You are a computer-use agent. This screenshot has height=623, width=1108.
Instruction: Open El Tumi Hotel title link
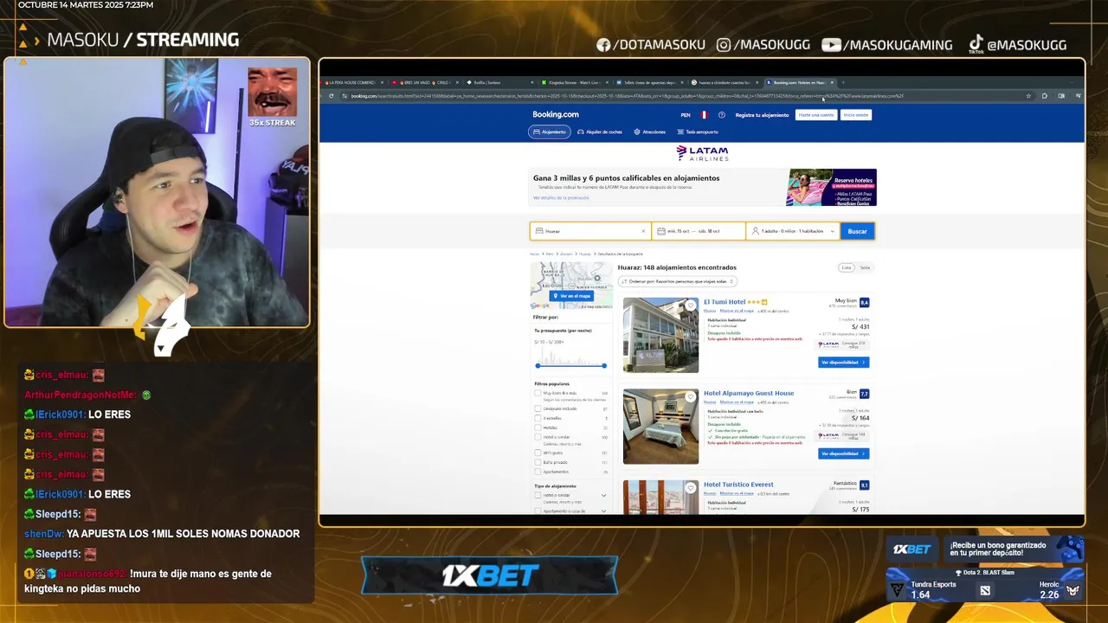[x=725, y=302]
